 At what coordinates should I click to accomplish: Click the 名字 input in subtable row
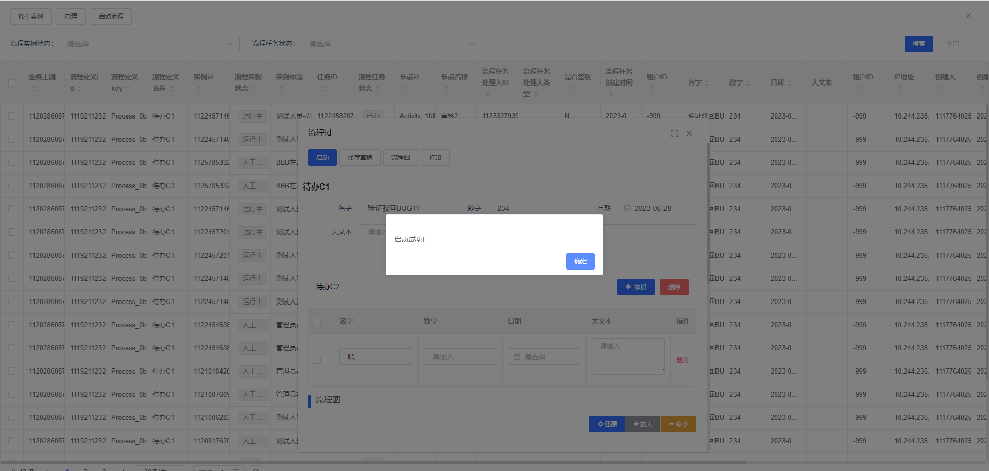click(376, 357)
